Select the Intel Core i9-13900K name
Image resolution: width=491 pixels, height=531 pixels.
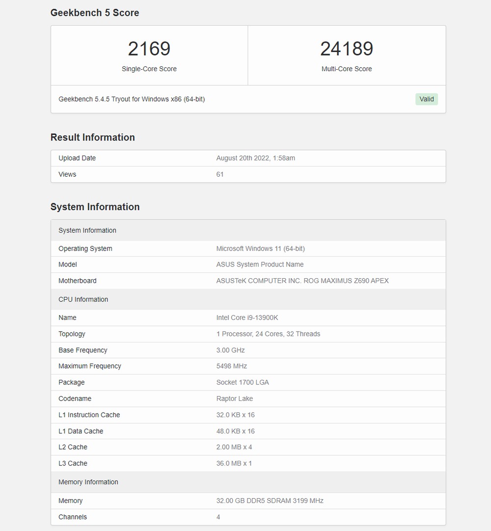click(247, 318)
